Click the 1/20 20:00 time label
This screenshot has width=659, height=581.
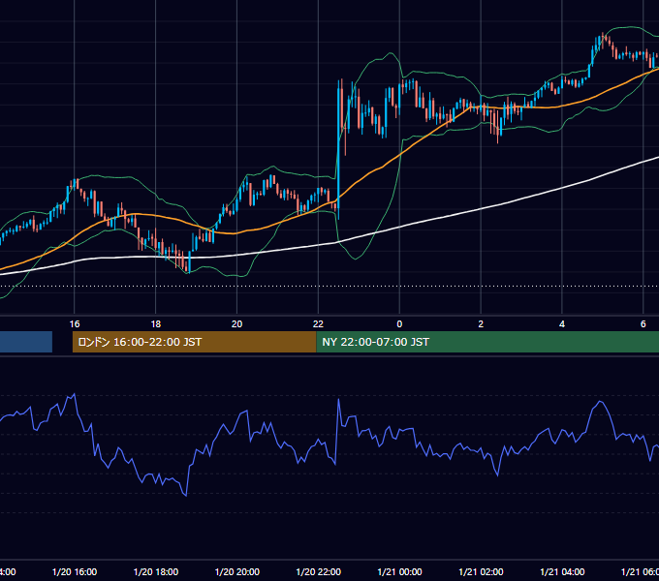click(x=237, y=571)
